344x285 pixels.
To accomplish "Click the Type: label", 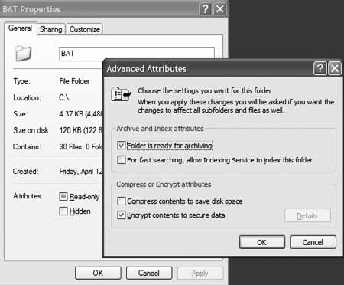I will [x=21, y=81].
